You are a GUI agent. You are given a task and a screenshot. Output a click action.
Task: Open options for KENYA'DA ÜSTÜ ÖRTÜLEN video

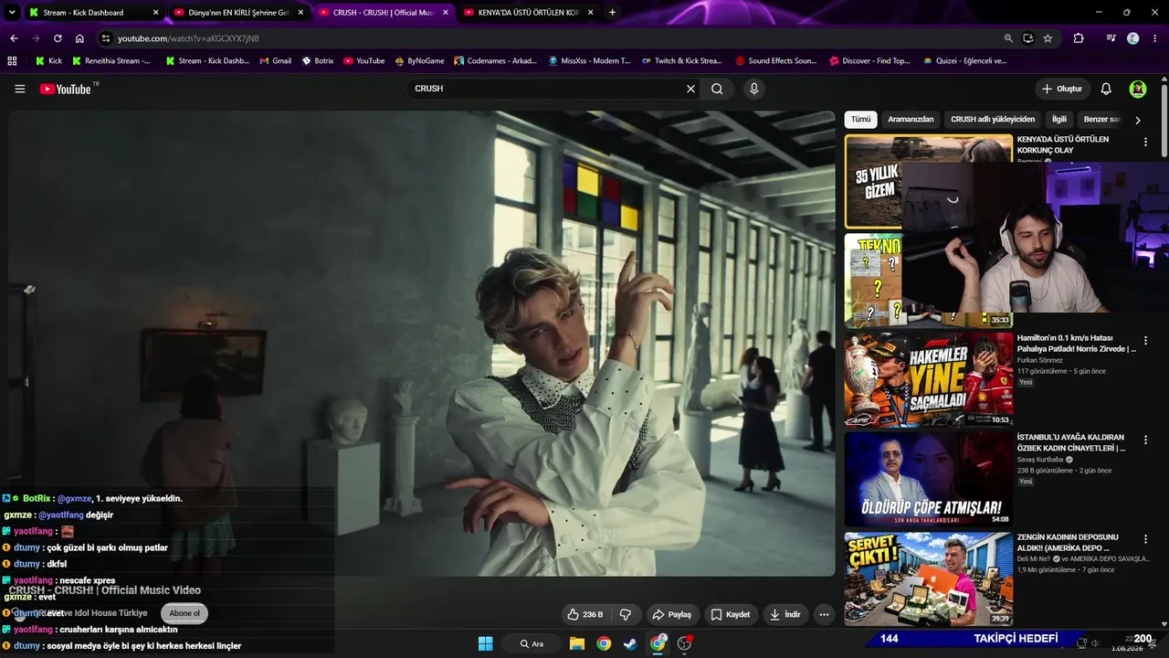click(x=1145, y=143)
